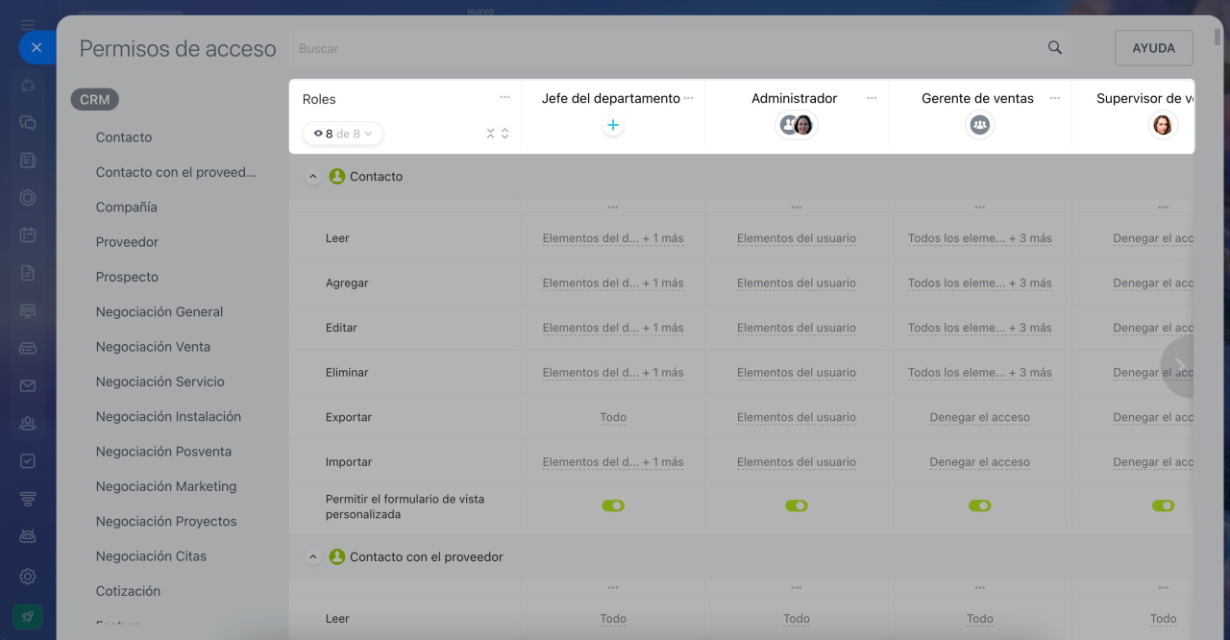
Task: Click the green rocket icon in the background sidebar
Action: click(28, 616)
